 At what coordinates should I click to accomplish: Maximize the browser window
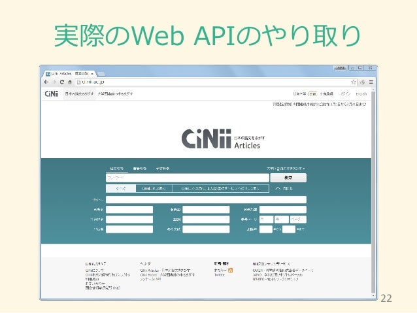[x=360, y=68]
